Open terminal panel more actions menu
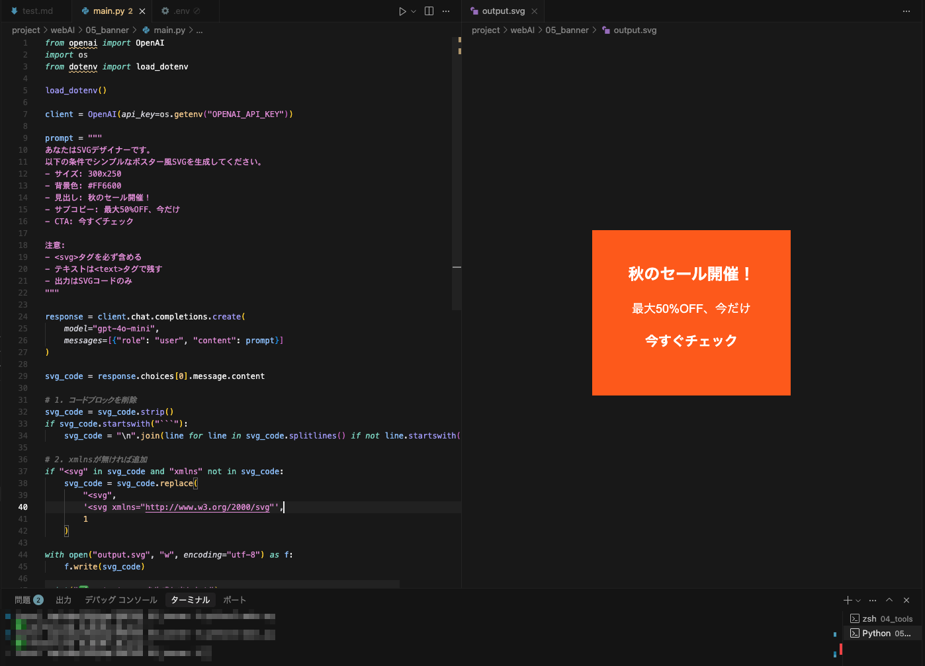Image resolution: width=925 pixels, height=666 pixels. coord(873,600)
